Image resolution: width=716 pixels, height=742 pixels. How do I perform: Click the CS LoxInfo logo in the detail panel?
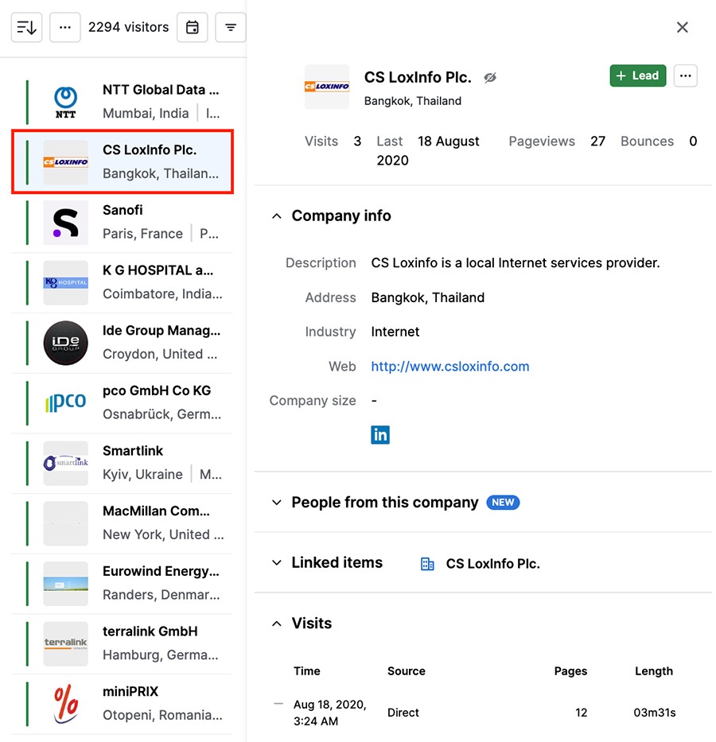(x=326, y=85)
